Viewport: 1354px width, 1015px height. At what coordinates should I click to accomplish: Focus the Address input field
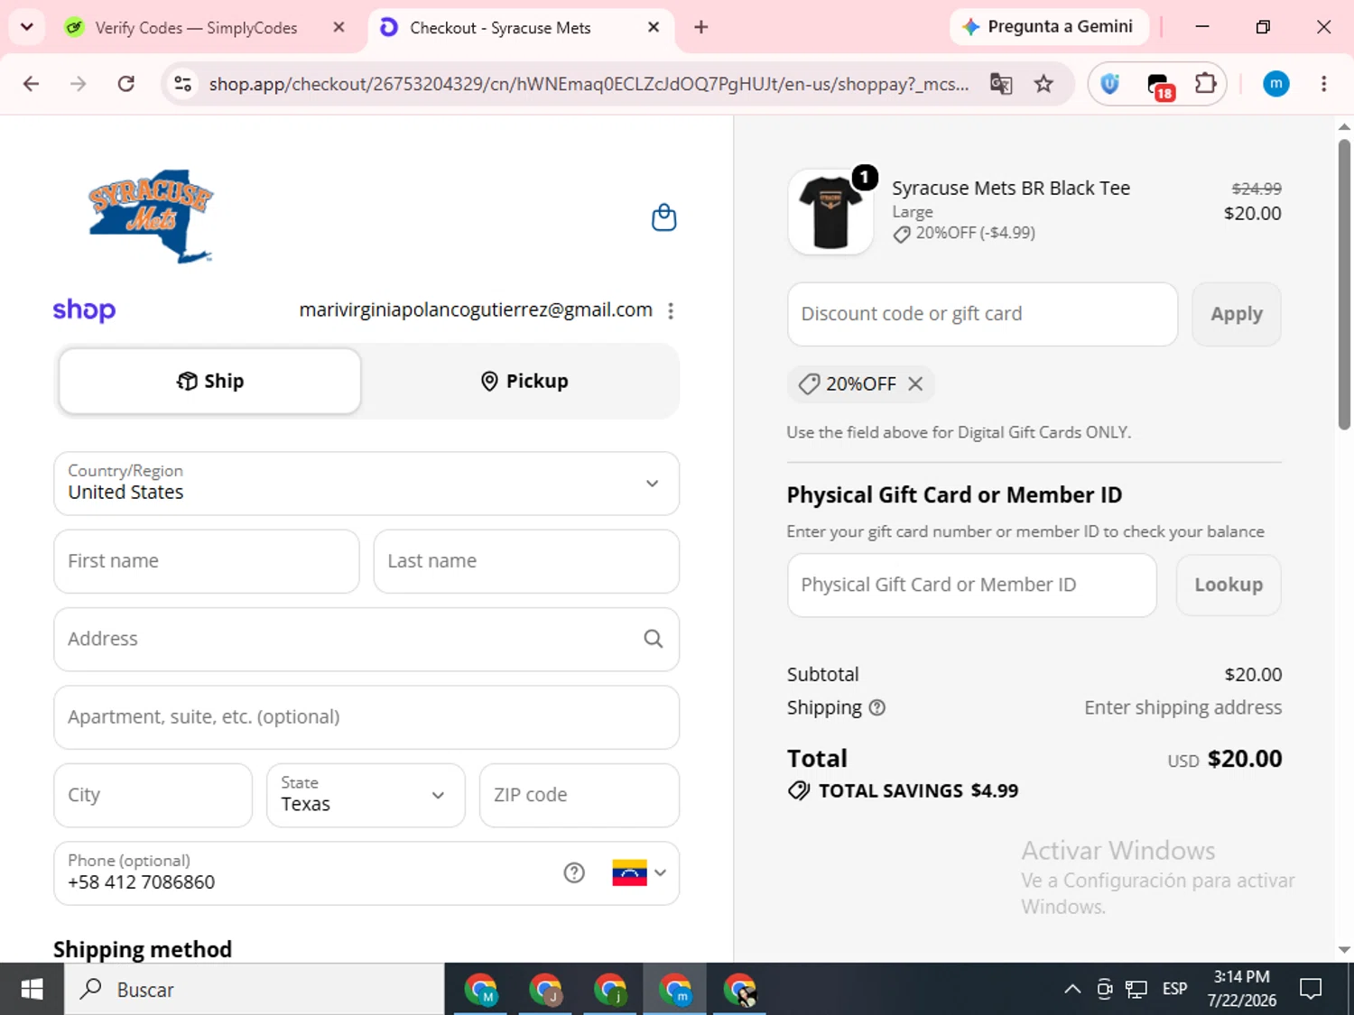coord(366,639)
